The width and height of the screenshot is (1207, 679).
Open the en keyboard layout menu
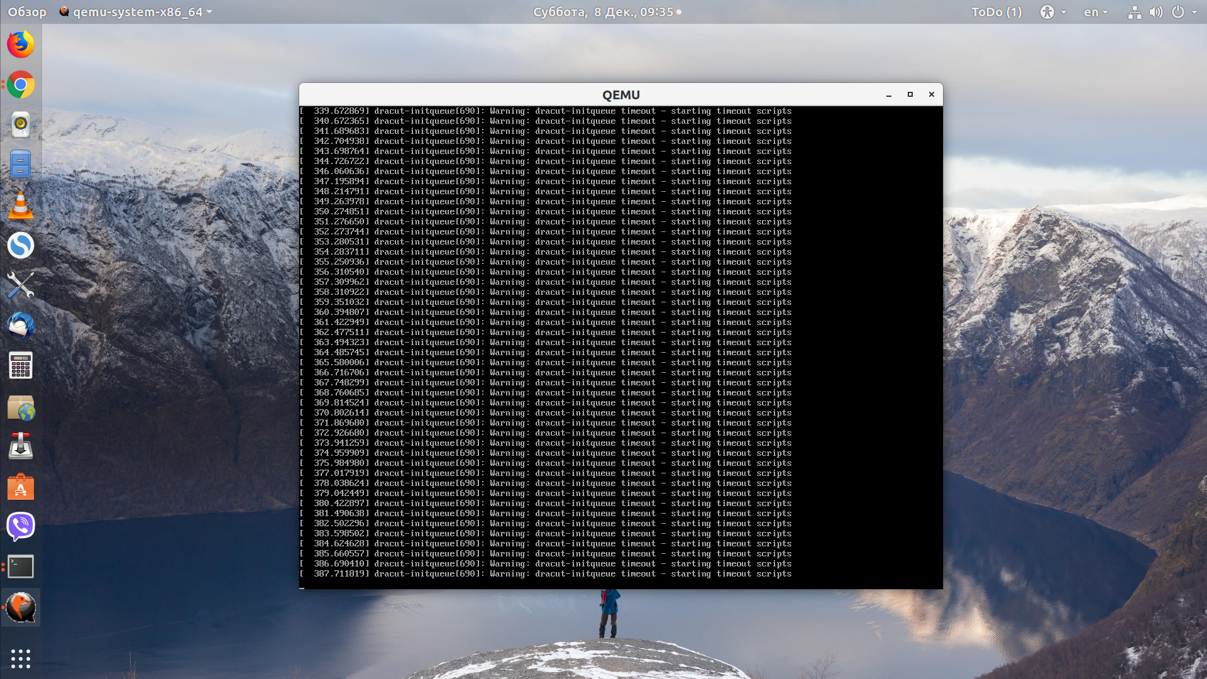(x=1096, y=12)
